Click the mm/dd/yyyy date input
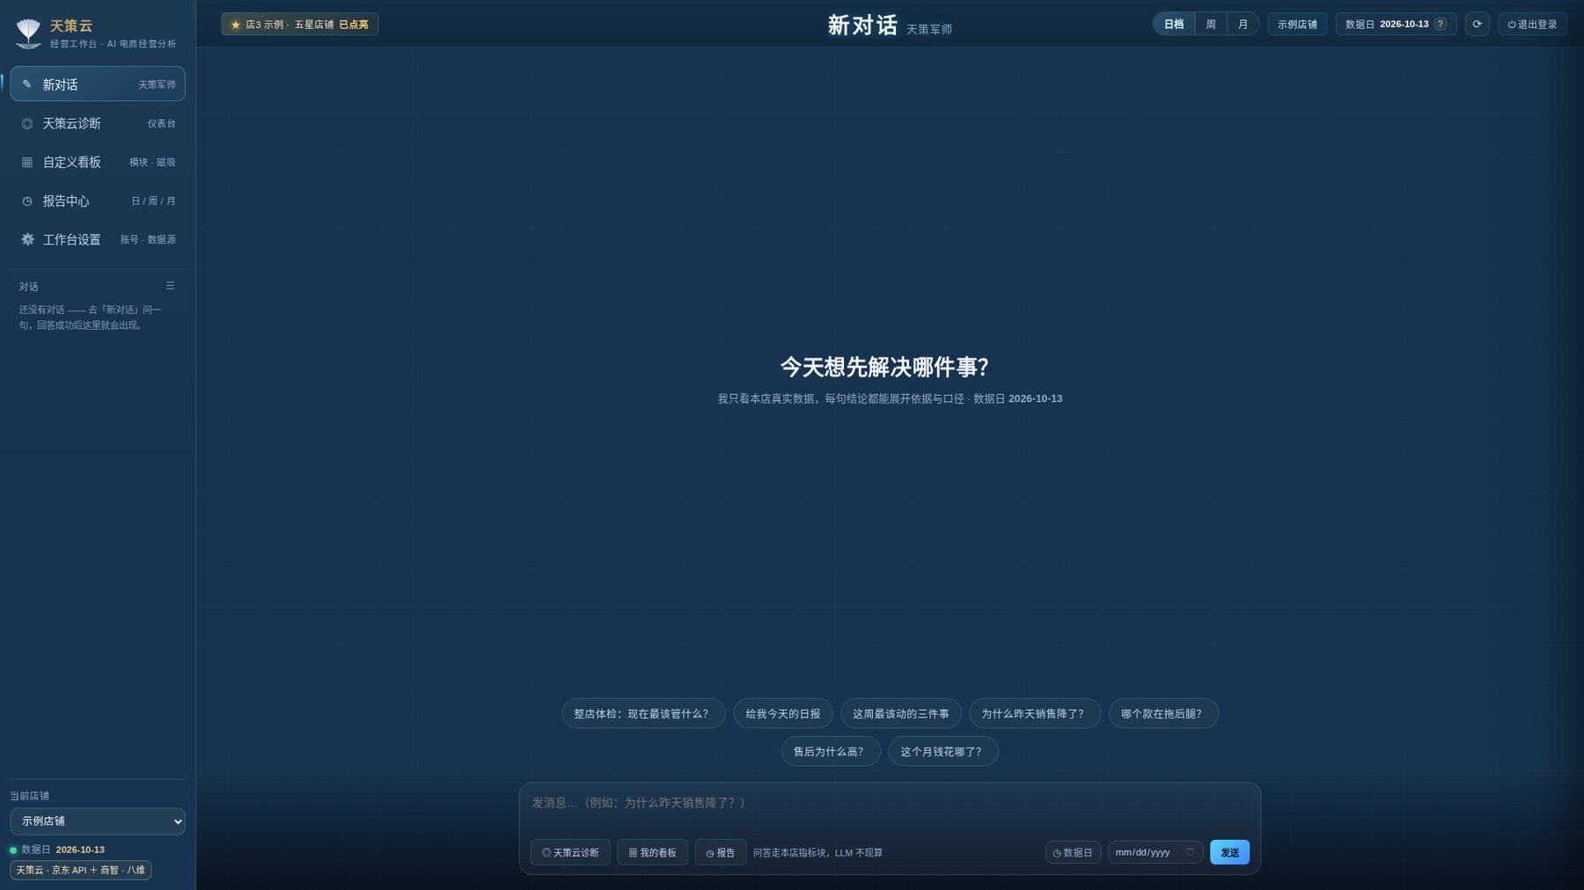This screenshot has width=1584, height=890. tap(1155, 852)
